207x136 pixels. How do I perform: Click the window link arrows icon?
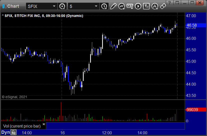163,6
